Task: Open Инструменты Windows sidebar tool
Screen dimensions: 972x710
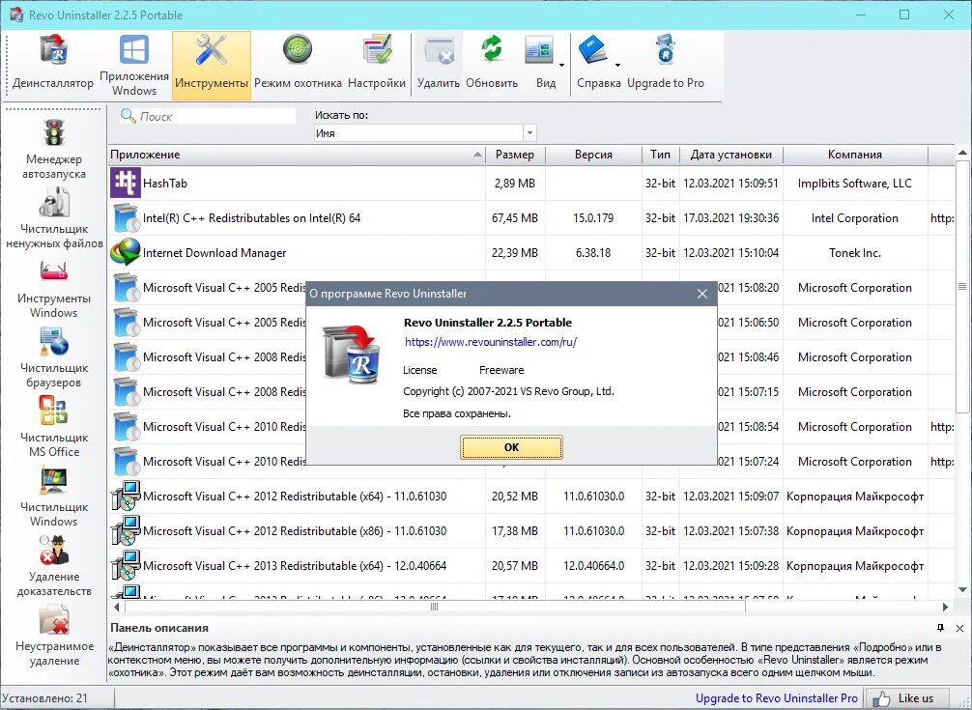Action: pyautogui.click(x=54, y=288)
